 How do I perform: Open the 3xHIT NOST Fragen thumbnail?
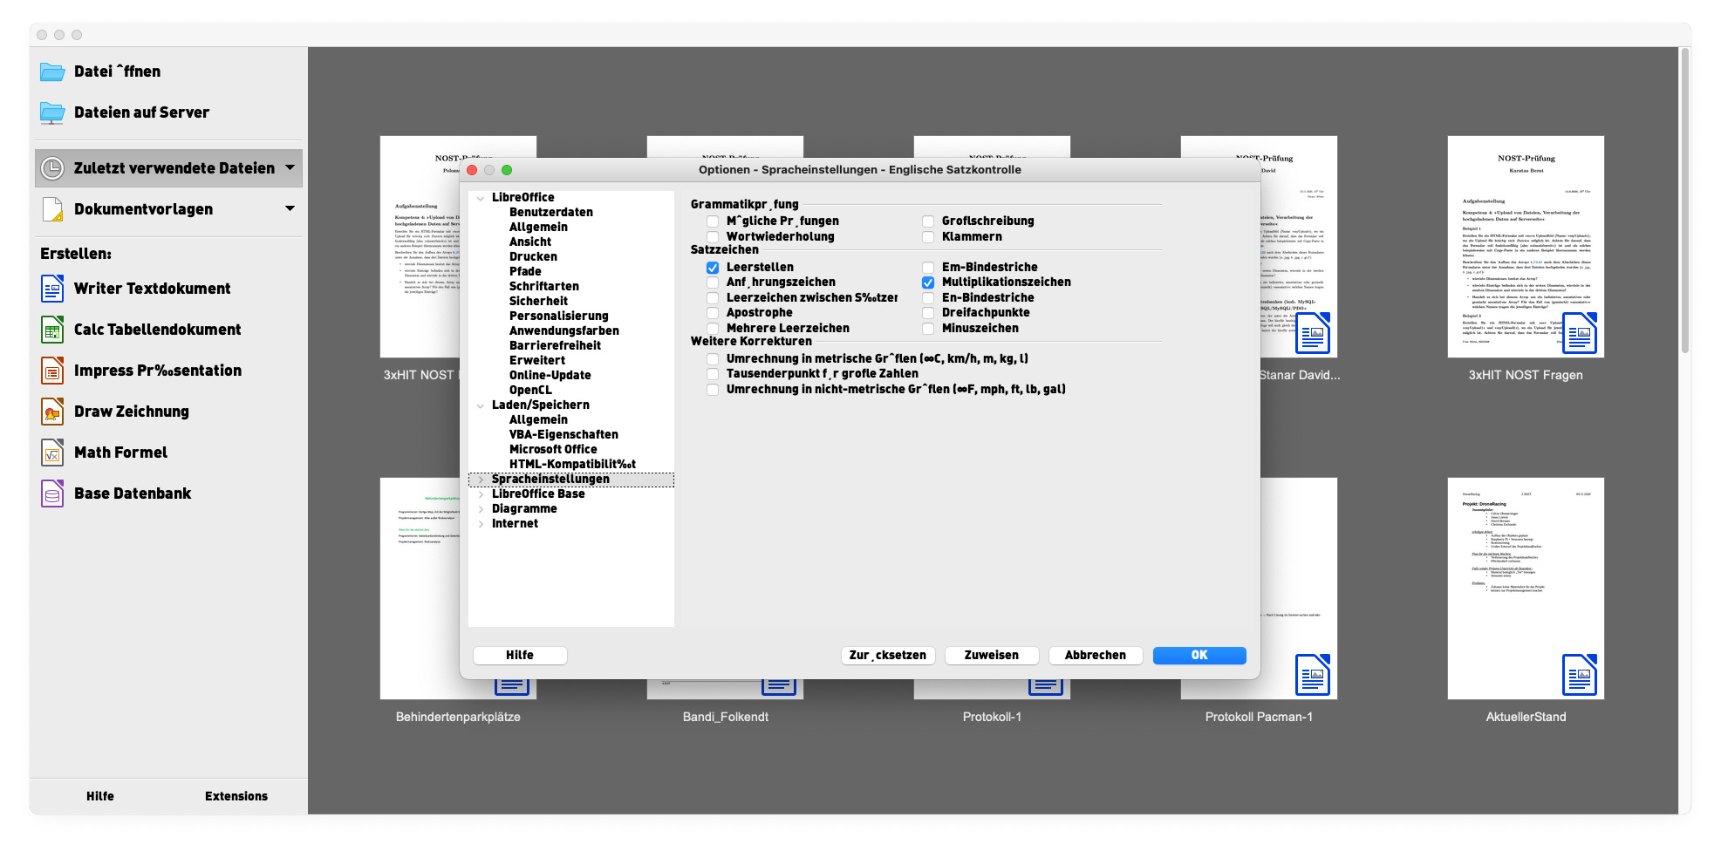[x=1526, y=247]
